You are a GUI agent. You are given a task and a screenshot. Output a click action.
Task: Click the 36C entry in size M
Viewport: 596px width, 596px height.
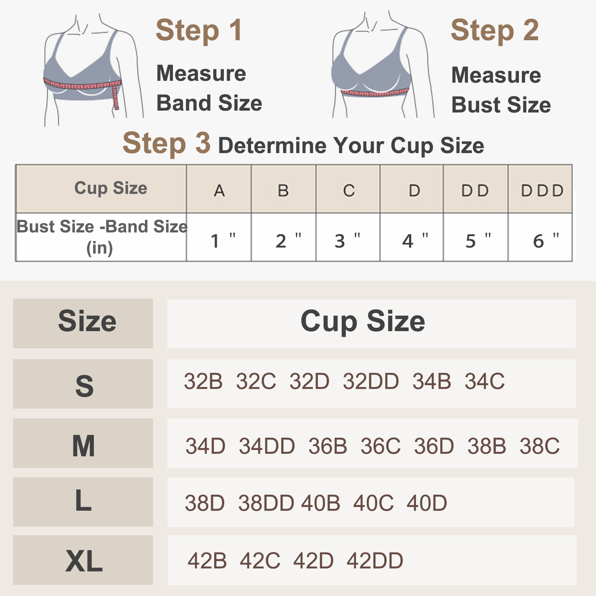pyautogui.click(x=381, y=446)
